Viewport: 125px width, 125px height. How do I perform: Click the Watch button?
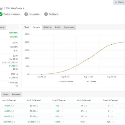click(119, 2)
